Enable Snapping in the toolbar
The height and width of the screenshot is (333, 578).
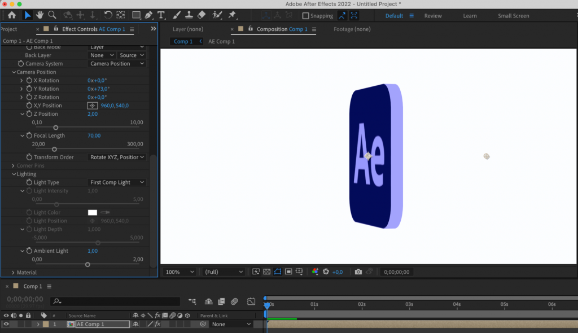(305, 16)
